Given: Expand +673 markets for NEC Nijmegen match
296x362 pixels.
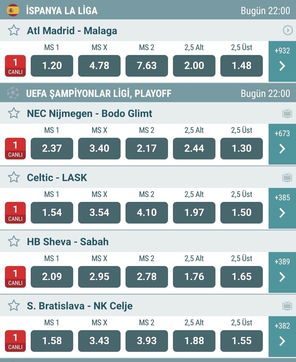Looking at the screenshot, I should tap(282, 144).
